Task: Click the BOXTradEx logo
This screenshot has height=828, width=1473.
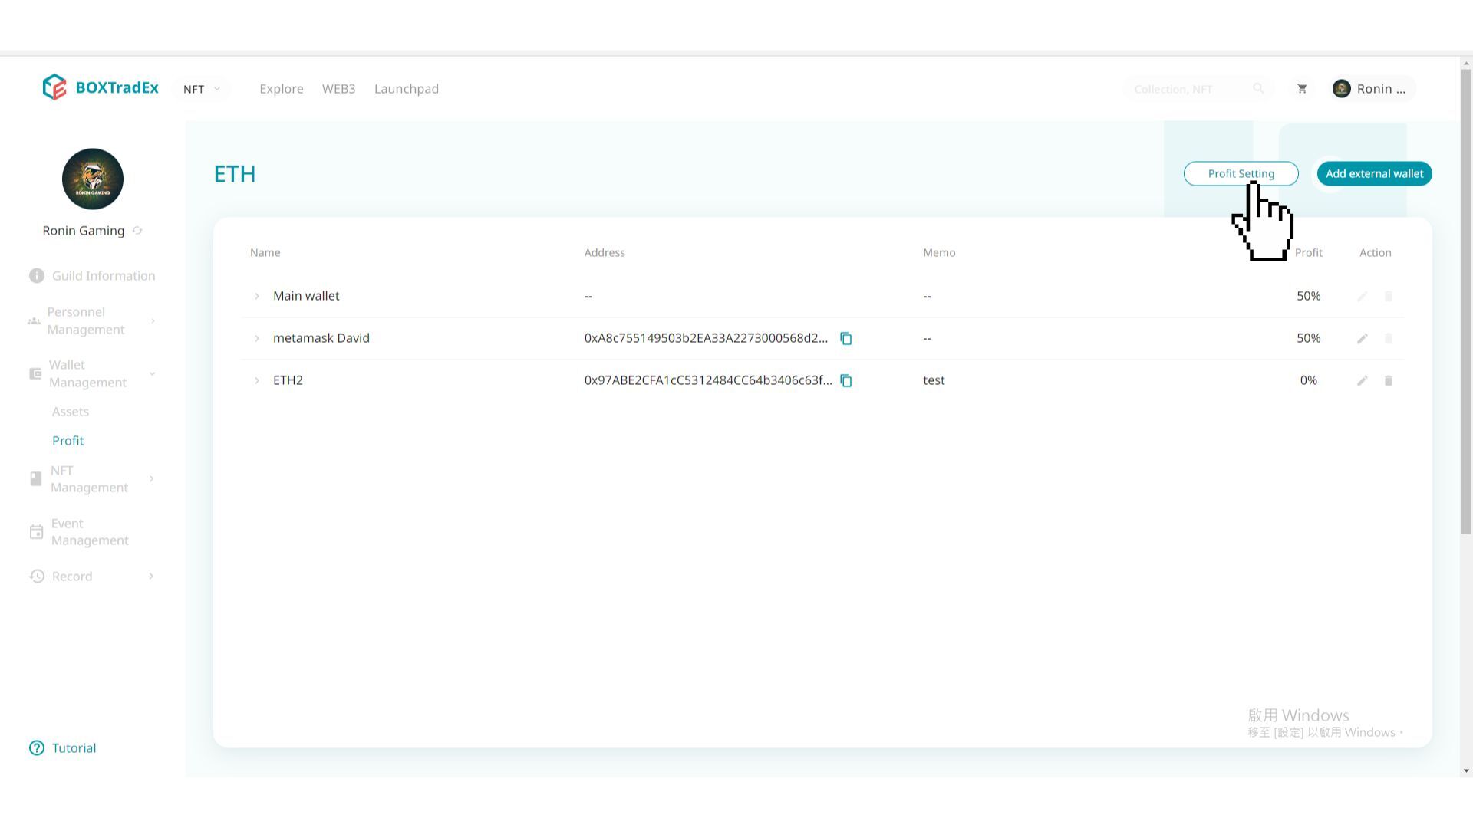Action: coord(101,87)
